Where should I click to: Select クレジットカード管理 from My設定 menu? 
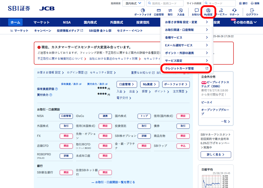click(x=187, y=68)
